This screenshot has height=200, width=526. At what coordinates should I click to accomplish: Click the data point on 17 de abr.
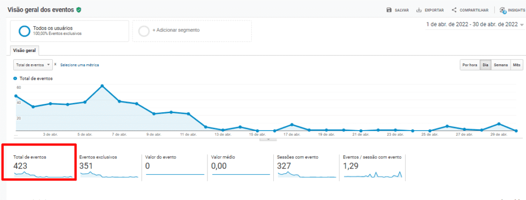[292, 125]
